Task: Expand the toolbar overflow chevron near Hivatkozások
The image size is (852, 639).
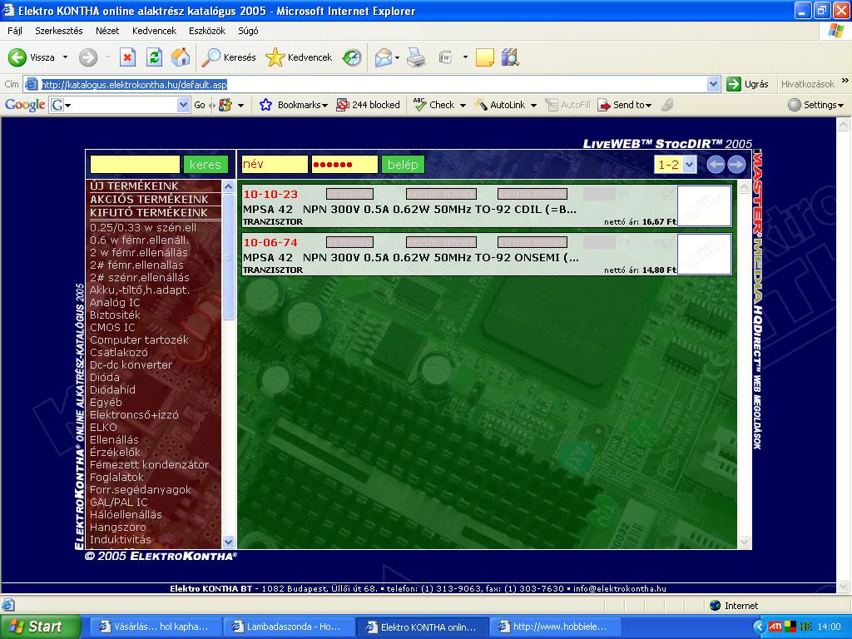Action: pyautogui.click(x=845, y=81)
